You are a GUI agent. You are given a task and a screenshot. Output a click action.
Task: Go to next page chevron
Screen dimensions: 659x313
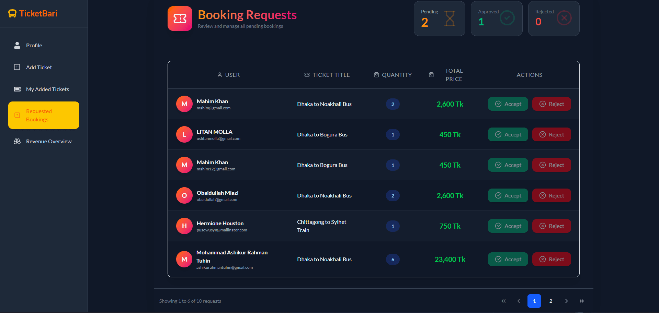coord(566,301)
